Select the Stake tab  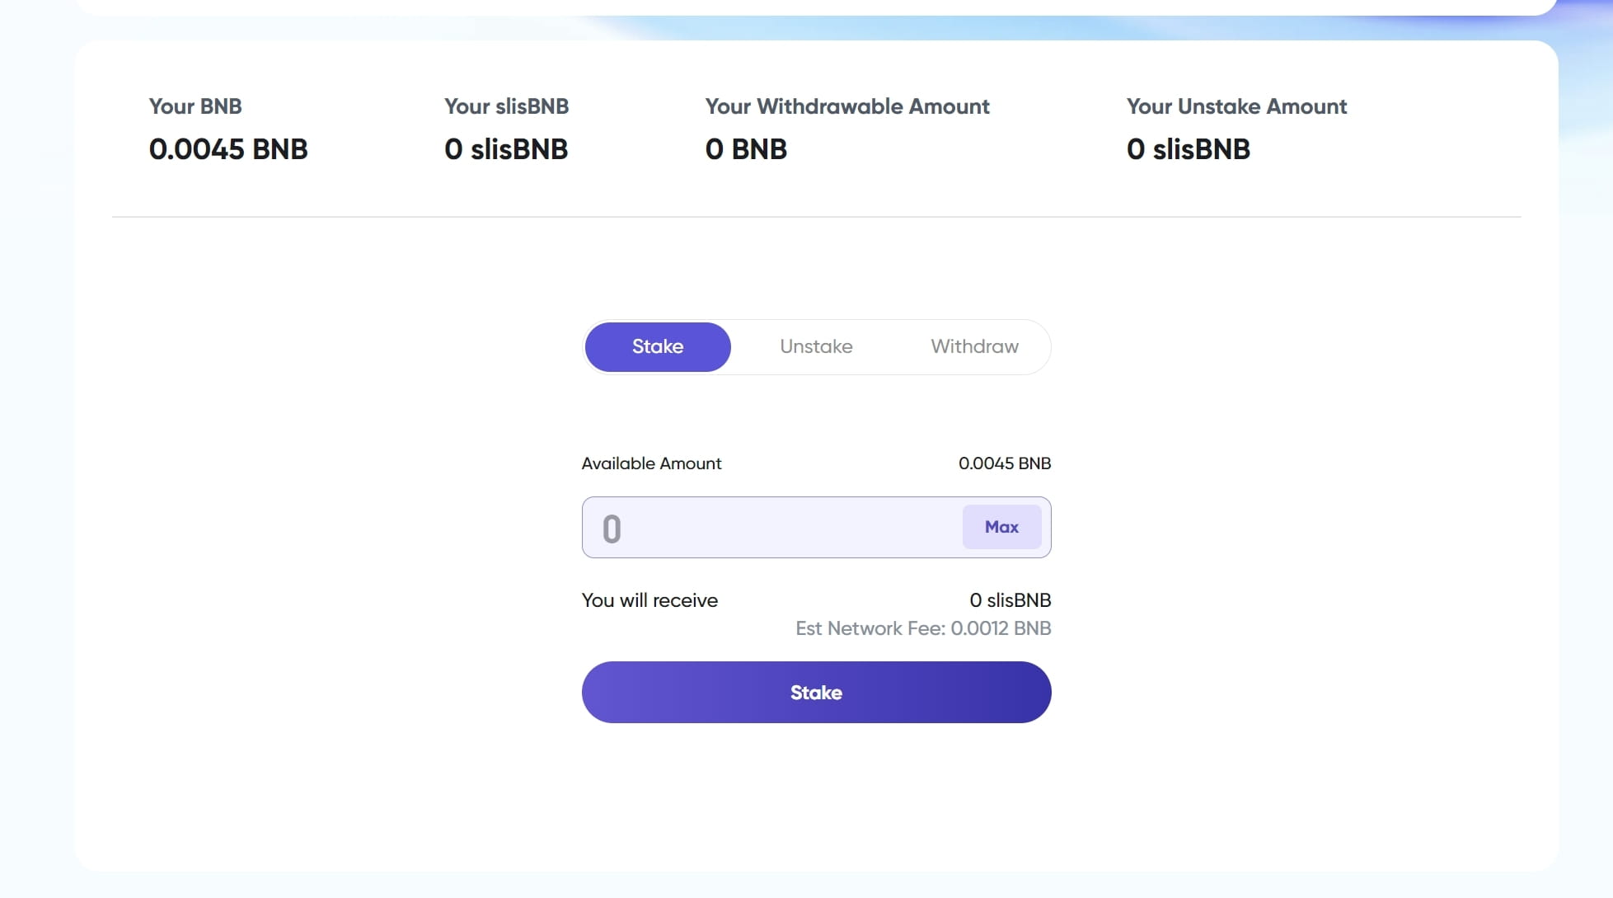[x=658, y=346]
